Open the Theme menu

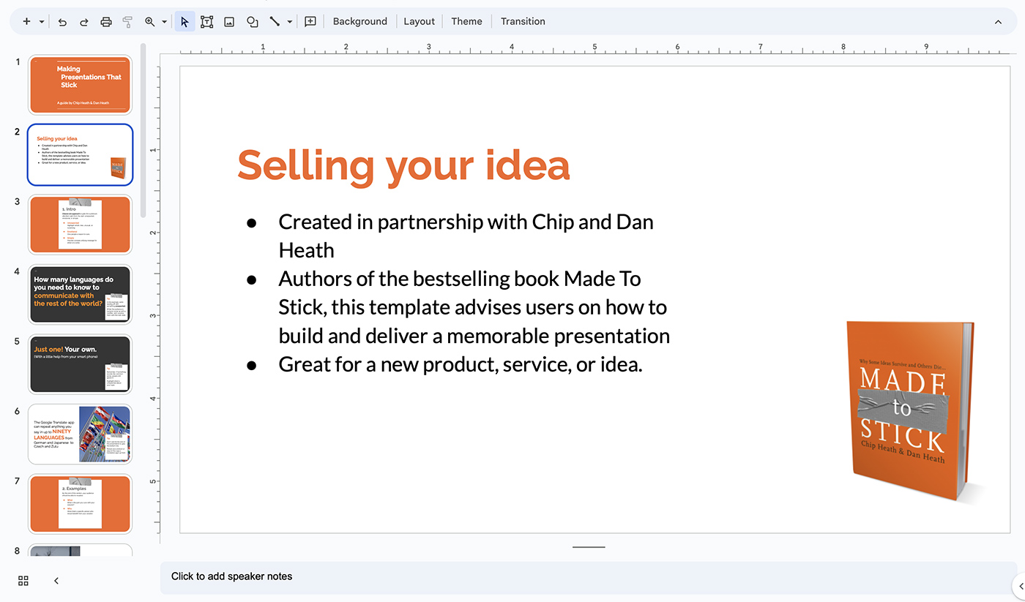(466, 21)
